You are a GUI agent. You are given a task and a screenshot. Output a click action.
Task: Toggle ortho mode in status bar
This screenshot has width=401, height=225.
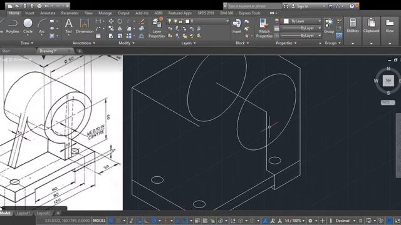(x=146, y=221)
